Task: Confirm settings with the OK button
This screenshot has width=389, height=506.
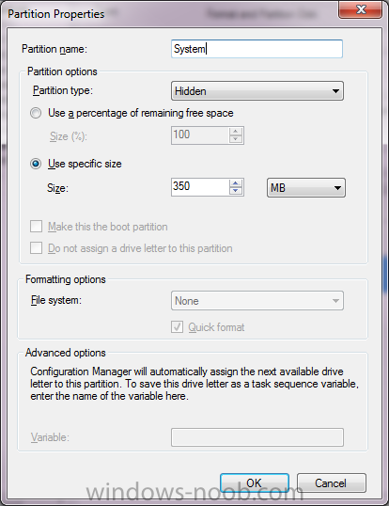Action: pos(255,482)
